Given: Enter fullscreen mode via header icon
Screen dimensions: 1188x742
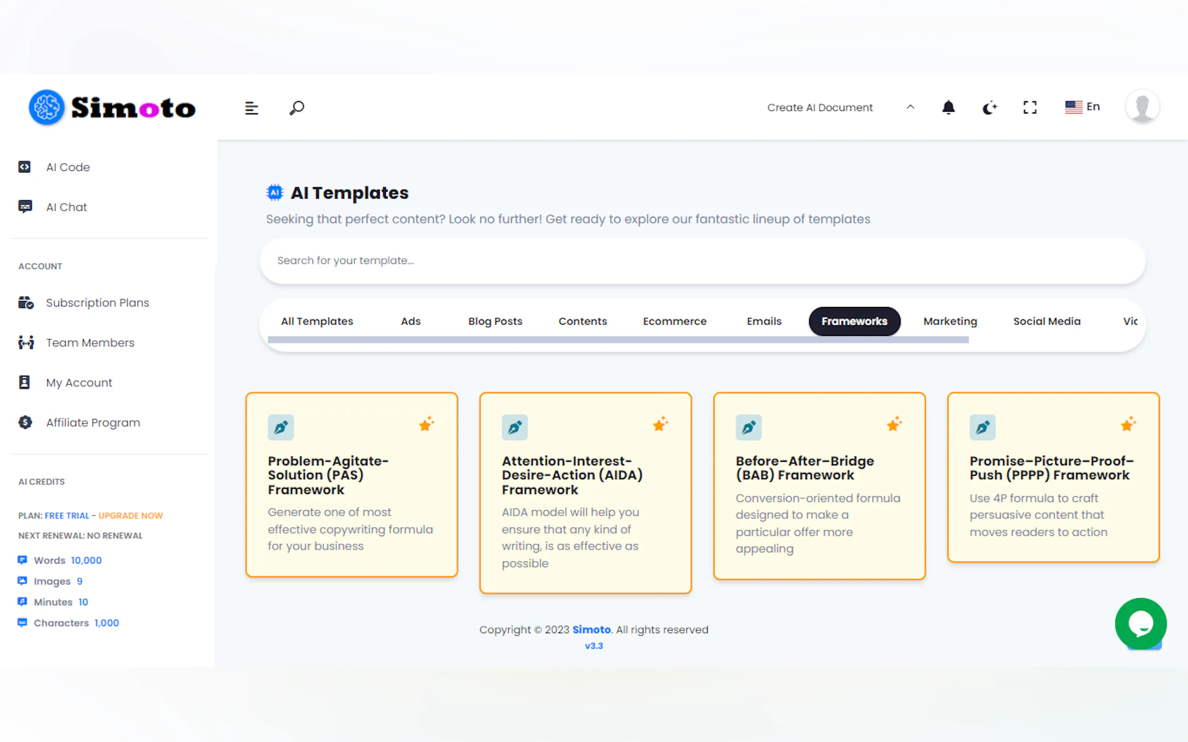Looking at the screenshot, I should 1029,107.
